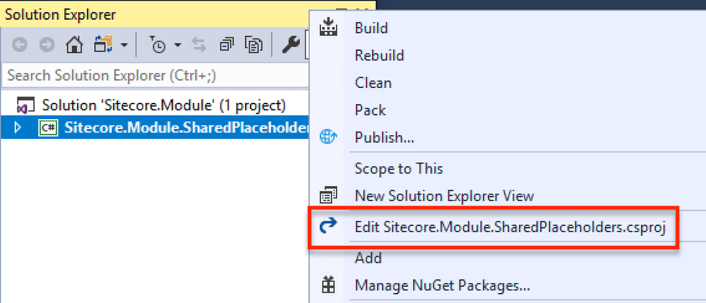Select Manage NuGet Packages... option
This screenshot has width=706, height=303.
pyautogui.click(x=442, y=285)
